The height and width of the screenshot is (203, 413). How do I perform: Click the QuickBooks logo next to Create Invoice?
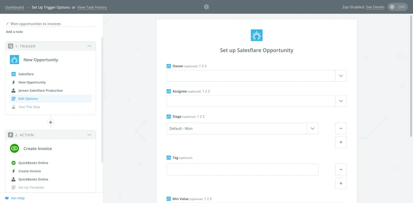14,148
